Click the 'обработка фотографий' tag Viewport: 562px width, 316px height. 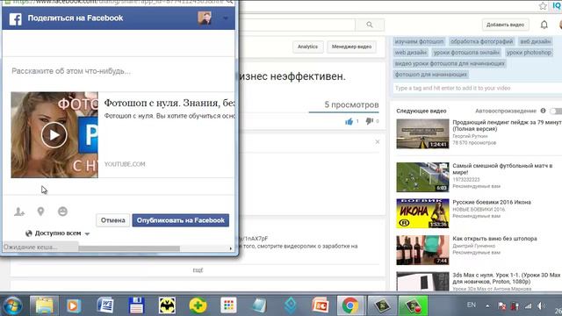[x=481, y=41]
